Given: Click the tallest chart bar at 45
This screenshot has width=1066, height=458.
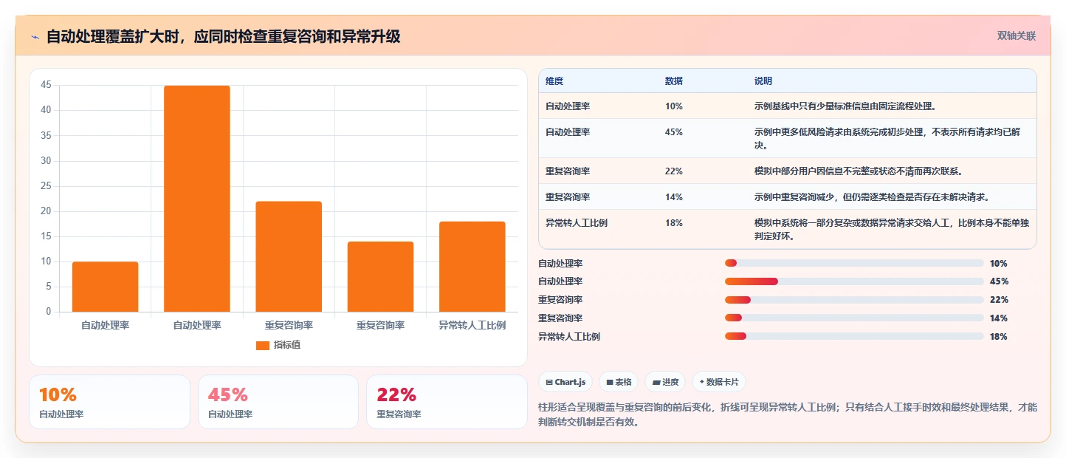Looking at the screenshot, I should point(197,199).
